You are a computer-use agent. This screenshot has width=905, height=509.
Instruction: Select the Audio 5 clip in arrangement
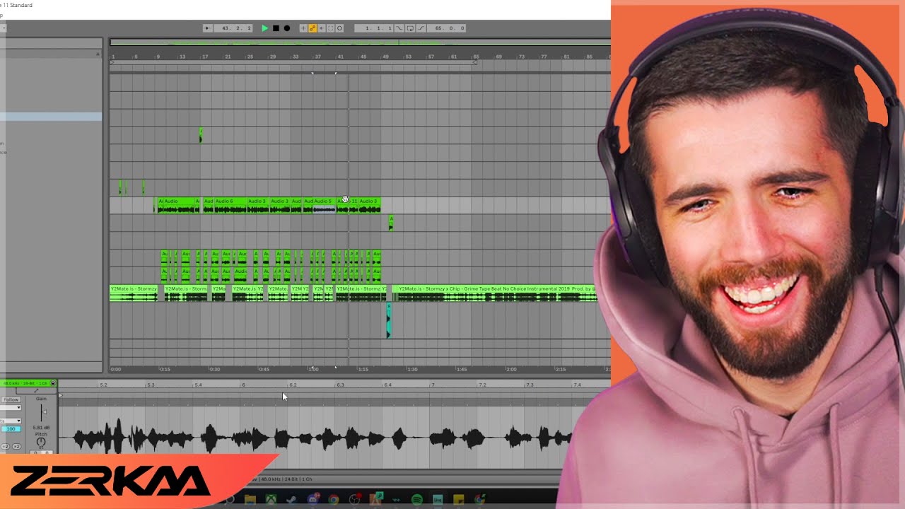point(325,205)
